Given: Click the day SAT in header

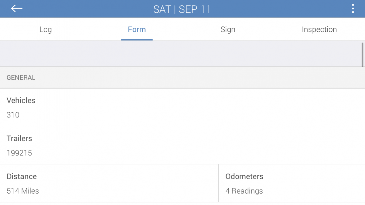Looking at the screenshot, I should (x=162, y=9).
